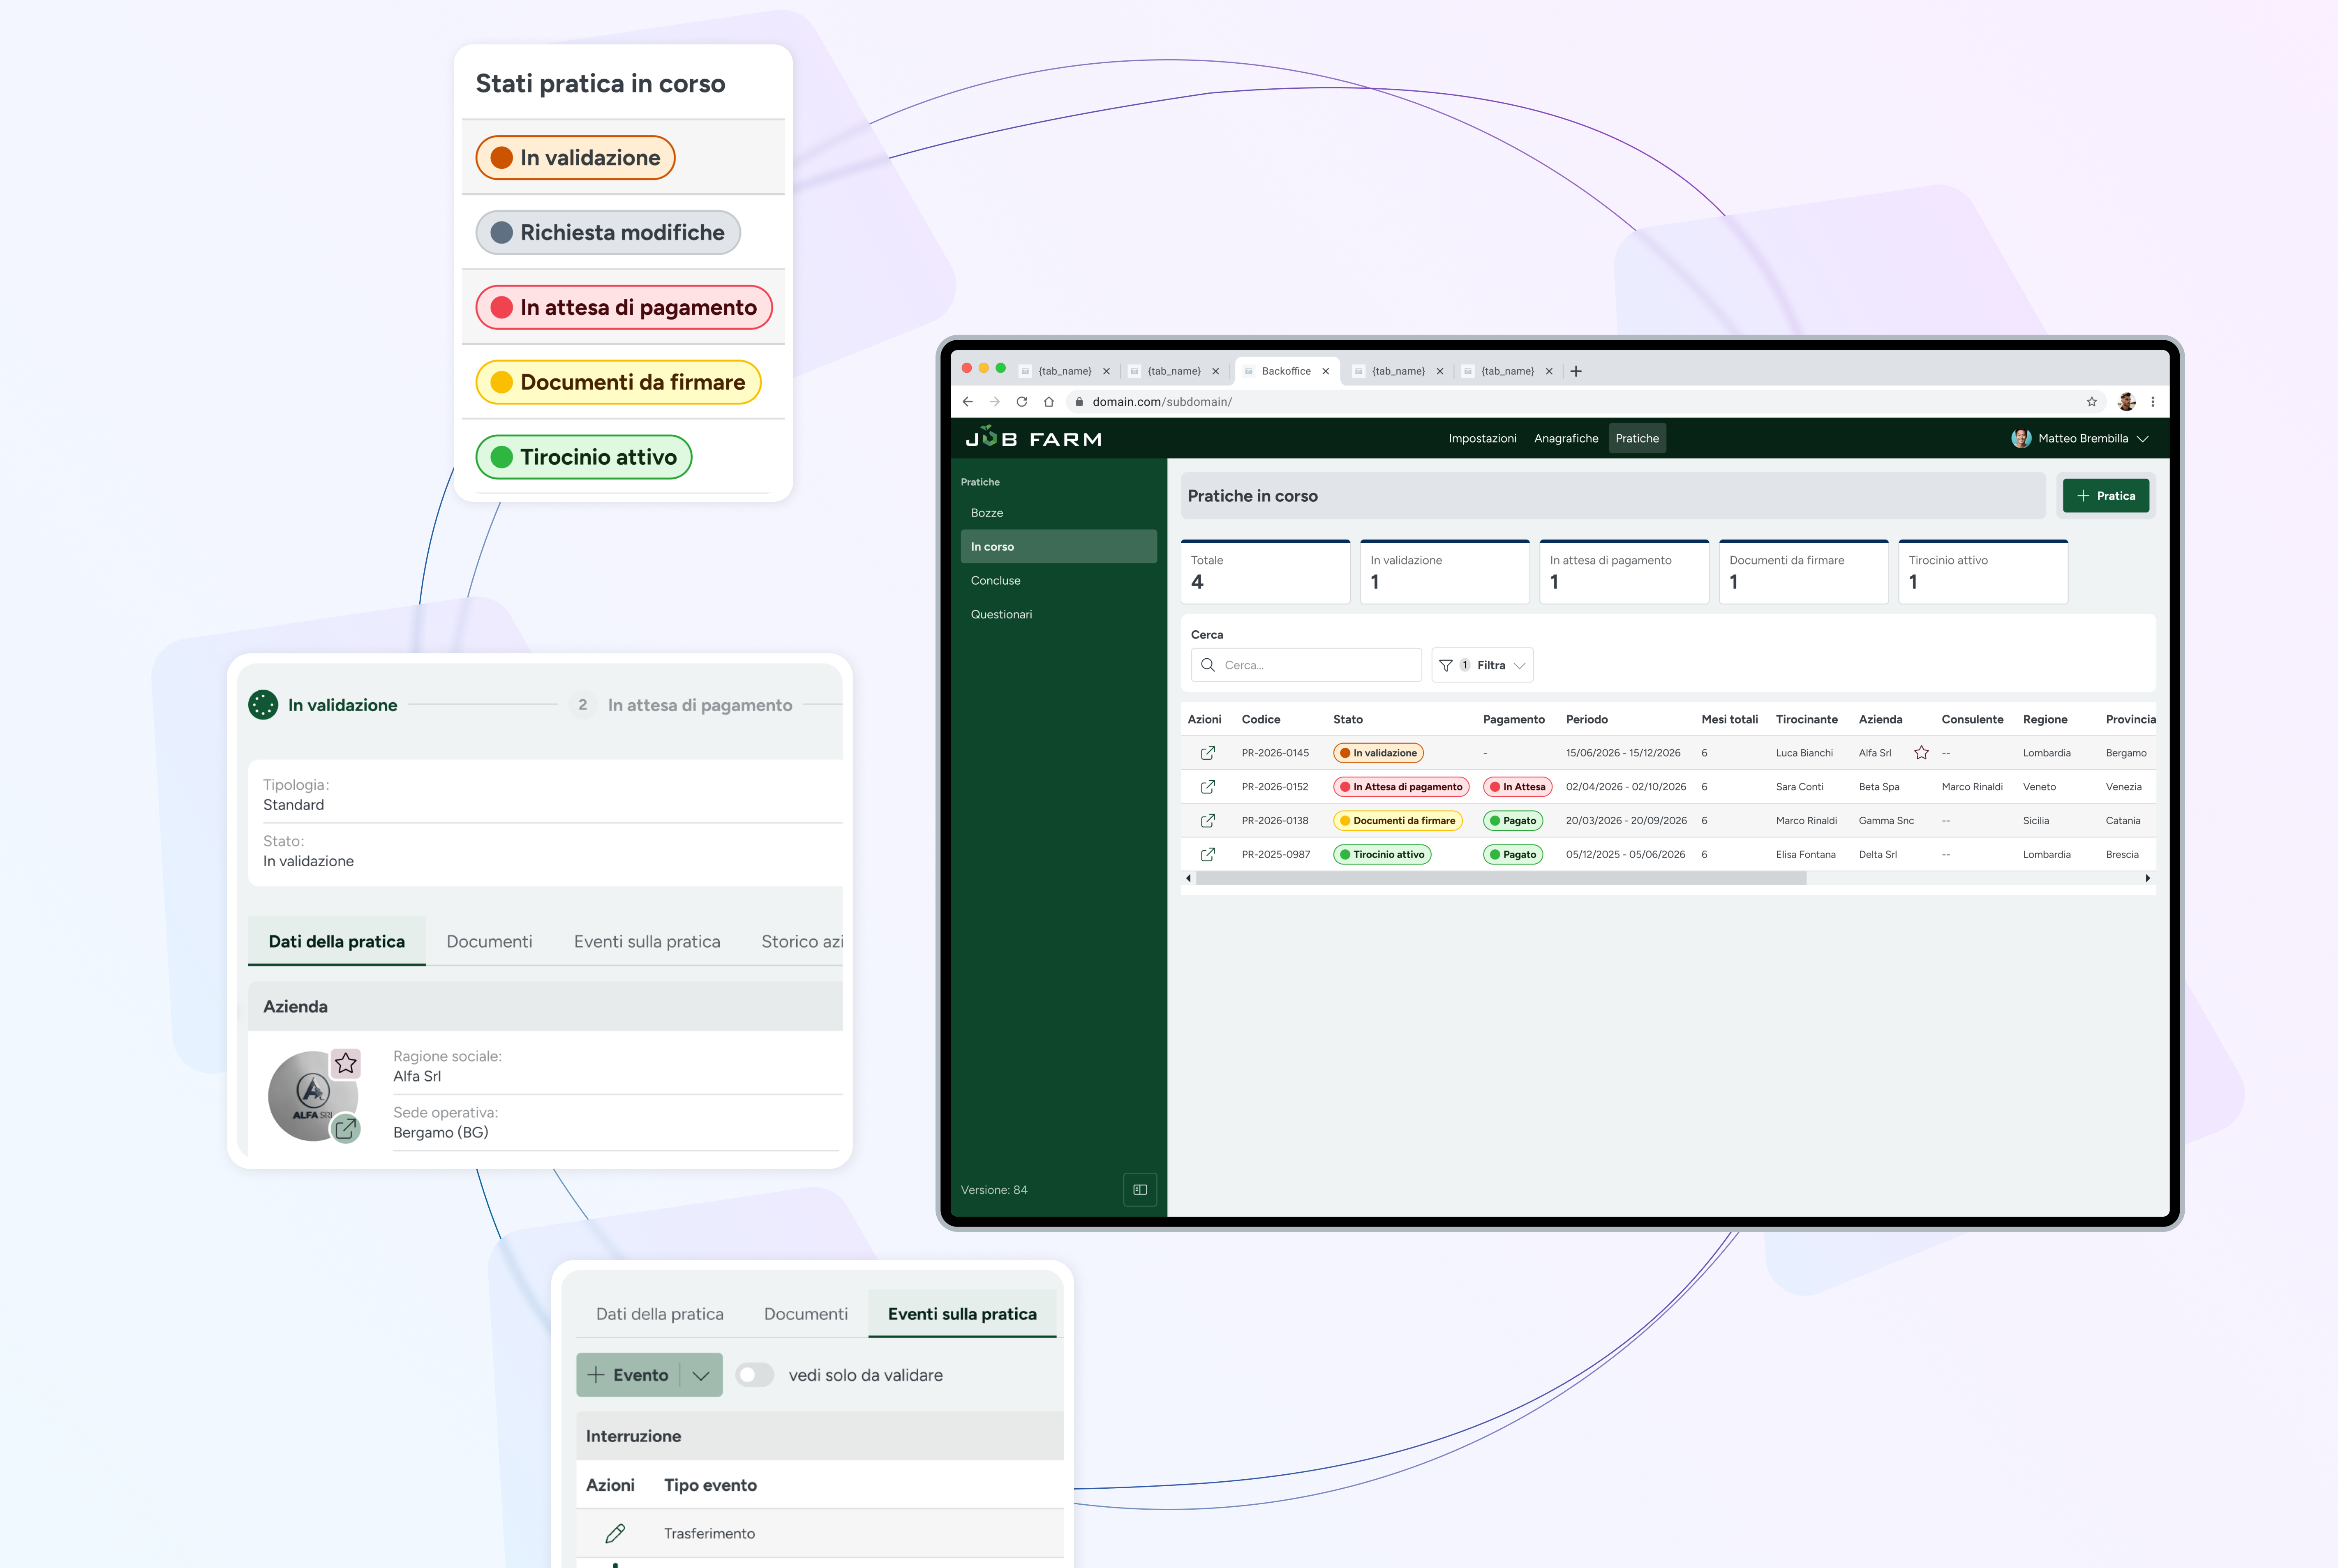Image resolution: width=2338 pixels, height=1568 pixels.
Task: Select the Eventi sulla pratica tab in the Interruzione card
Action: pos(962,1314)
